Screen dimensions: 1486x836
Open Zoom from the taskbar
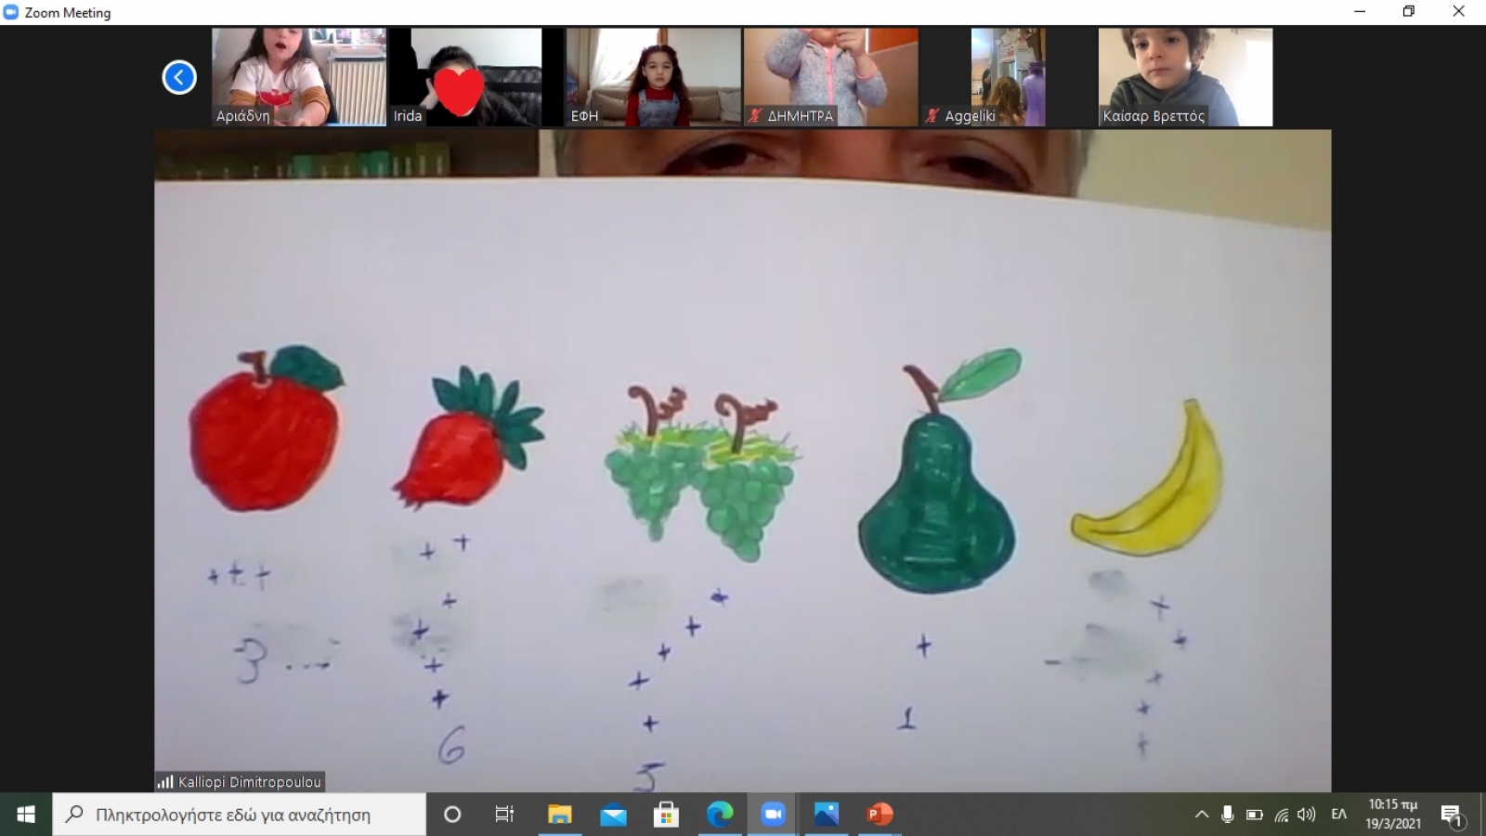[x=773, y=815]
